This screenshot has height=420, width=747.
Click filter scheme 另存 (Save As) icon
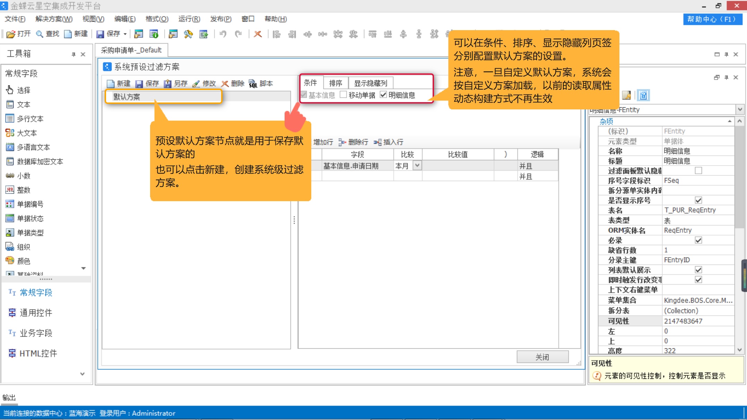click(168, 84)
